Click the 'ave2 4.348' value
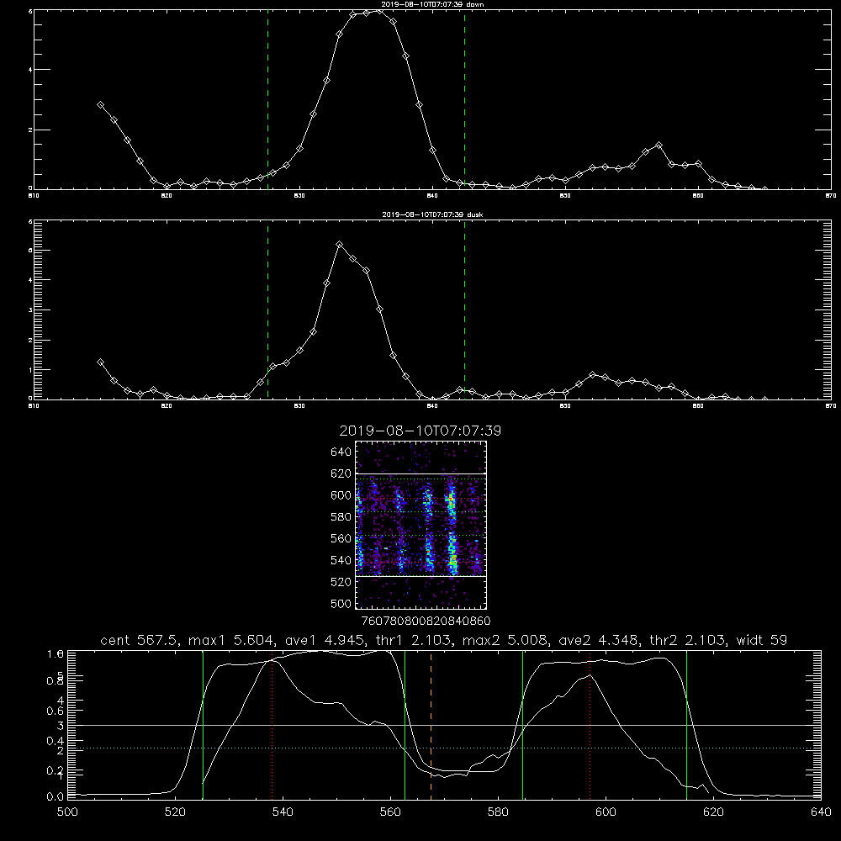Viewport: 841px width, 841px height. [x=599, y=640]
